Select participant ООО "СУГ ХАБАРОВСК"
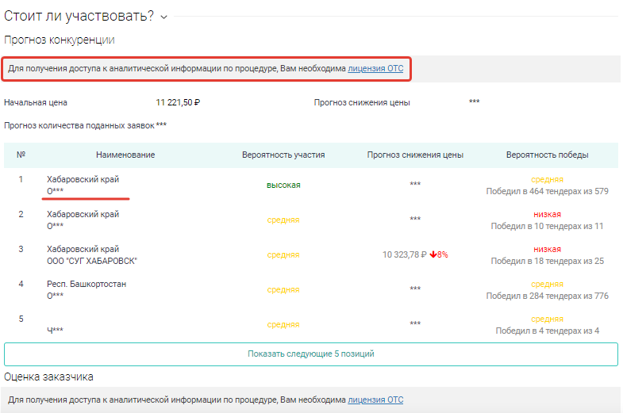The image size is (623, 413). click(x=92, y=261)
